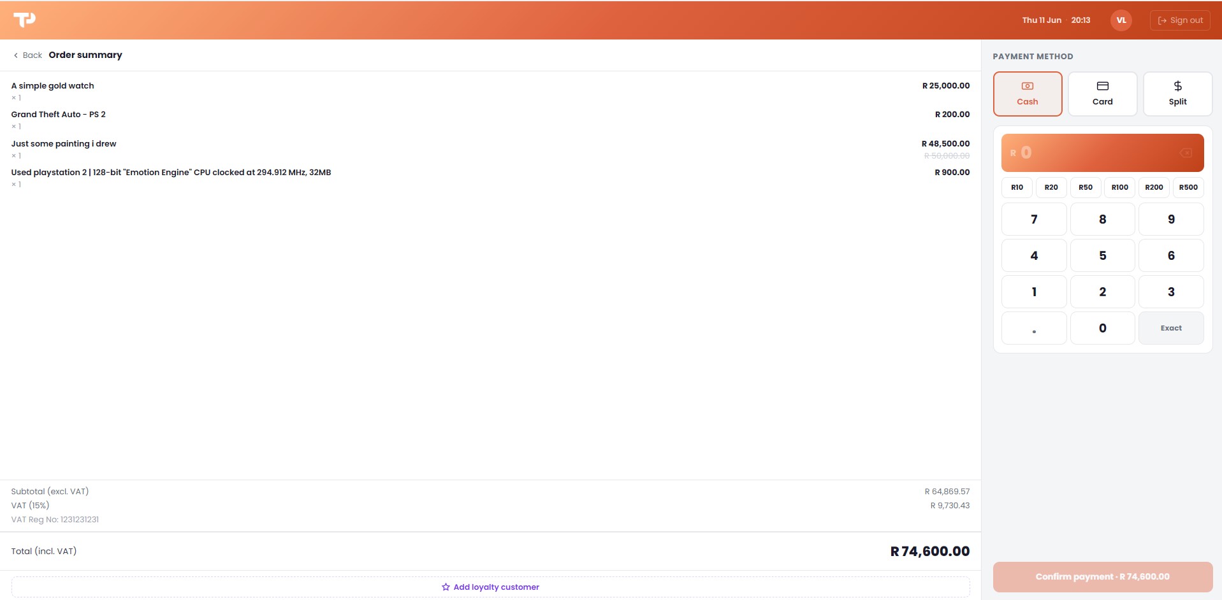
Task: Tap keypad digit 5
Action: (1102, 255)
